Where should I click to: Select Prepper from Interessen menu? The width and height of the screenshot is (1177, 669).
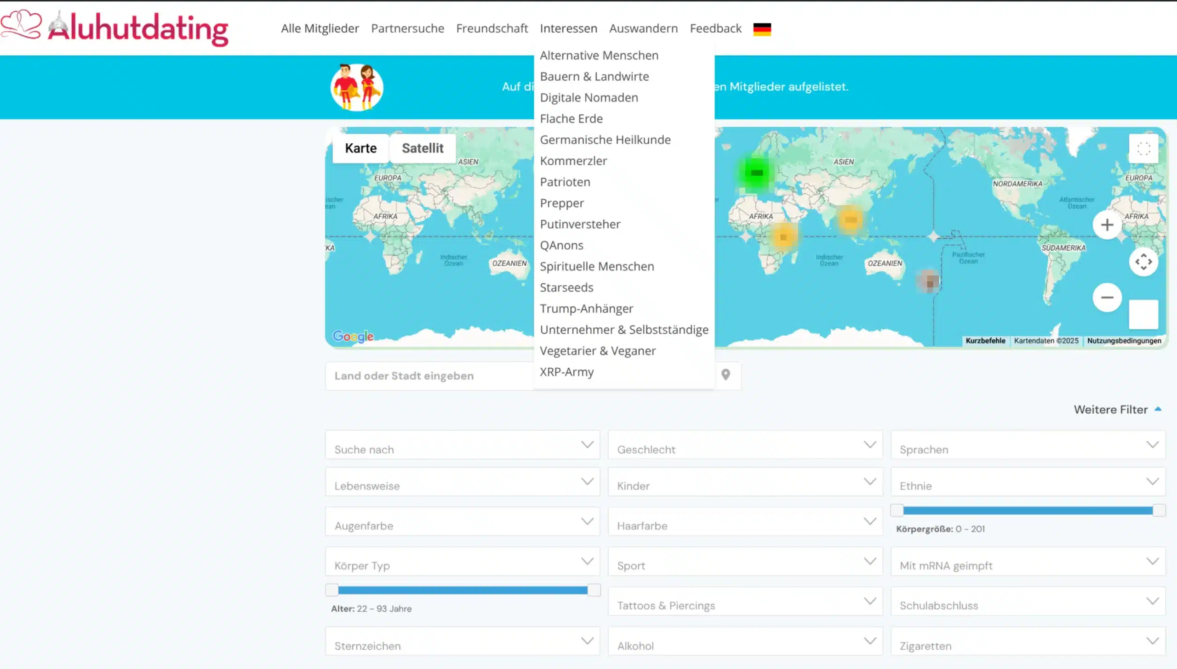coord(561,203)
